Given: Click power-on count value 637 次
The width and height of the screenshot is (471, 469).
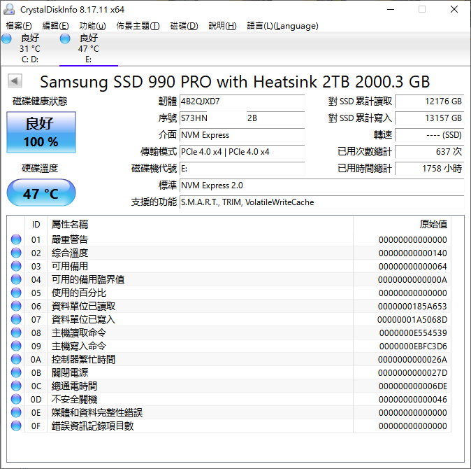Looking at the screenshot, I should point(430,152).
